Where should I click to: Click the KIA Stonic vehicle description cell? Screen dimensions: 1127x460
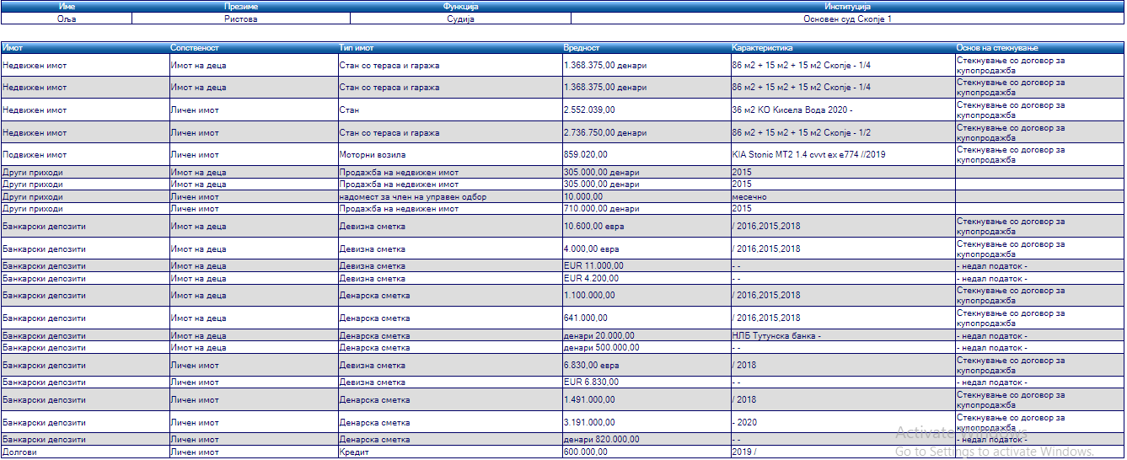(808, 155)
